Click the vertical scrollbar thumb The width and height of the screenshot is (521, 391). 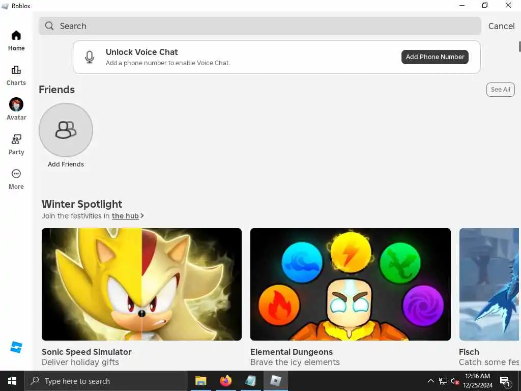click(519, 46)
